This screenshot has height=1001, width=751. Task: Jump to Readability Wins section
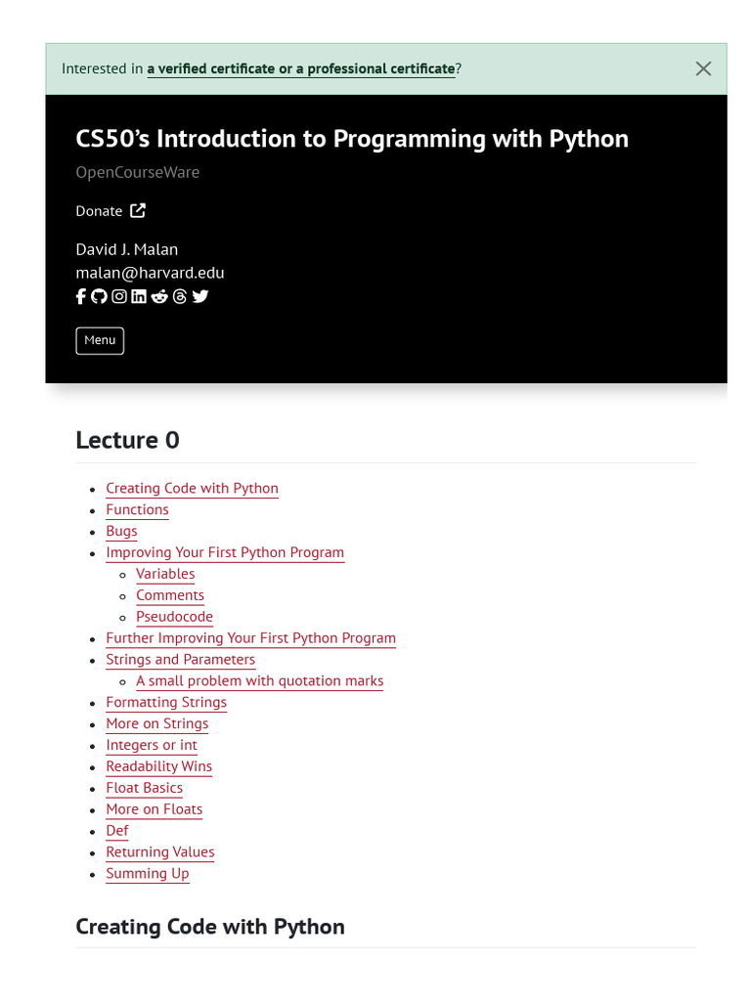159,766
